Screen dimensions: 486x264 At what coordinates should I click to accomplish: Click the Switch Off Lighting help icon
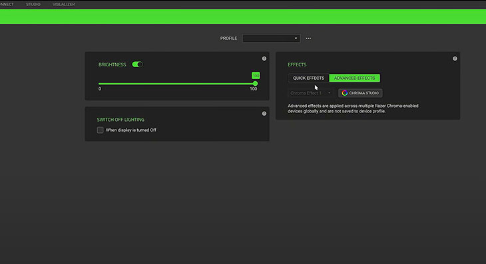(x=264, y=114)
